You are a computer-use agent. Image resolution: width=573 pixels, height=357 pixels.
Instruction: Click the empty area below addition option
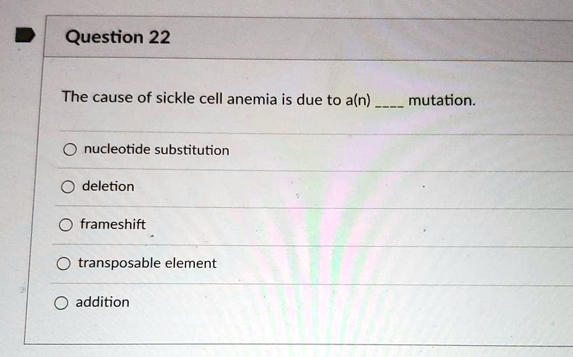click(292, 330)
